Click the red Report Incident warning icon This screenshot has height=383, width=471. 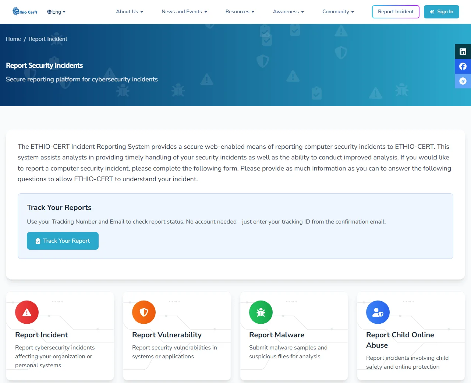click(x=27, y=312)
